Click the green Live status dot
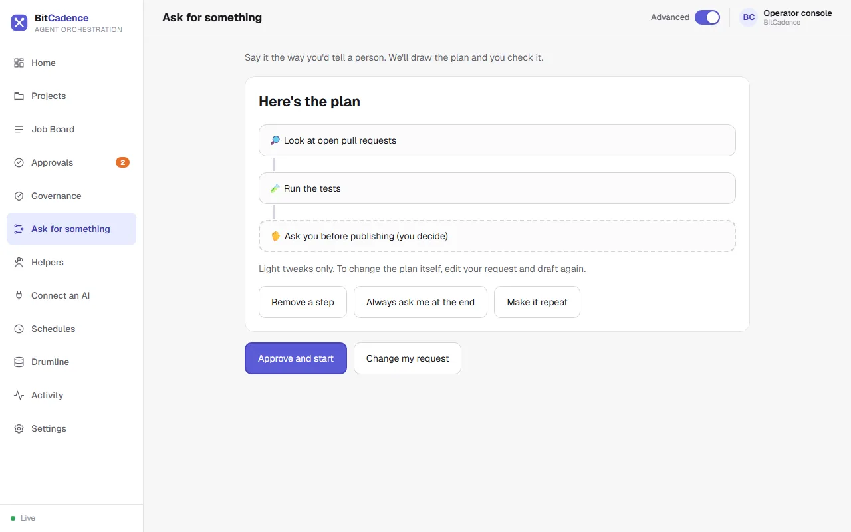The height and width of the screenshot is (532, 851). click(13, 518)
